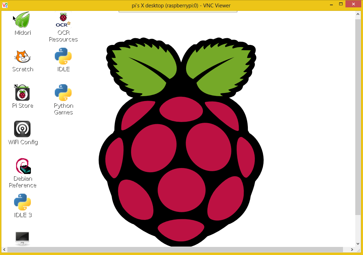Minimize the VNC Viewer window

pyautogui.click(x=331, y=5)
